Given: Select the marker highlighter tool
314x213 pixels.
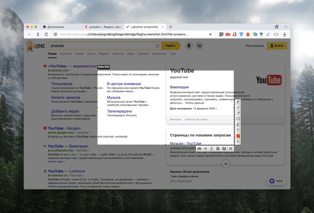Looking at the screenshot, I should click(x=238, y=125).
